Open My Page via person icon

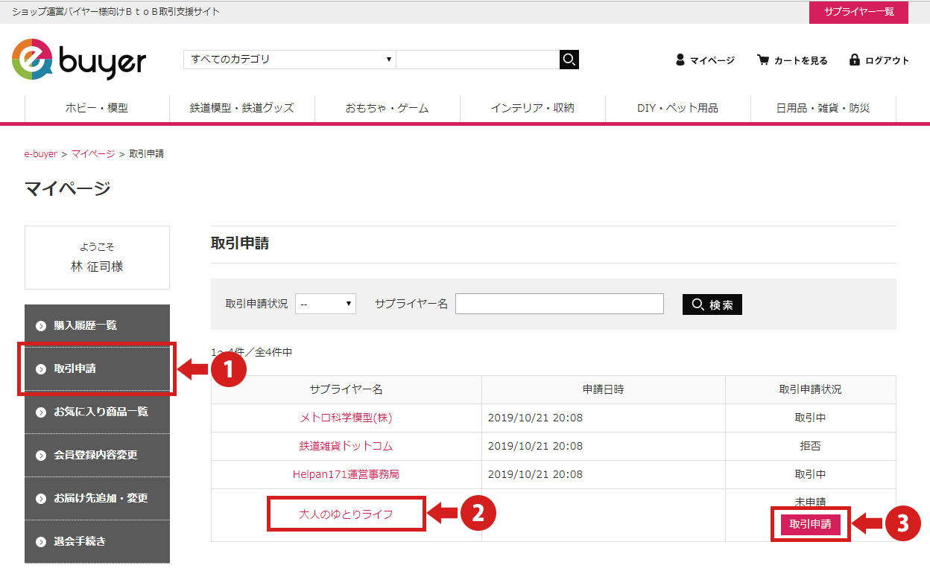(680, 60)
